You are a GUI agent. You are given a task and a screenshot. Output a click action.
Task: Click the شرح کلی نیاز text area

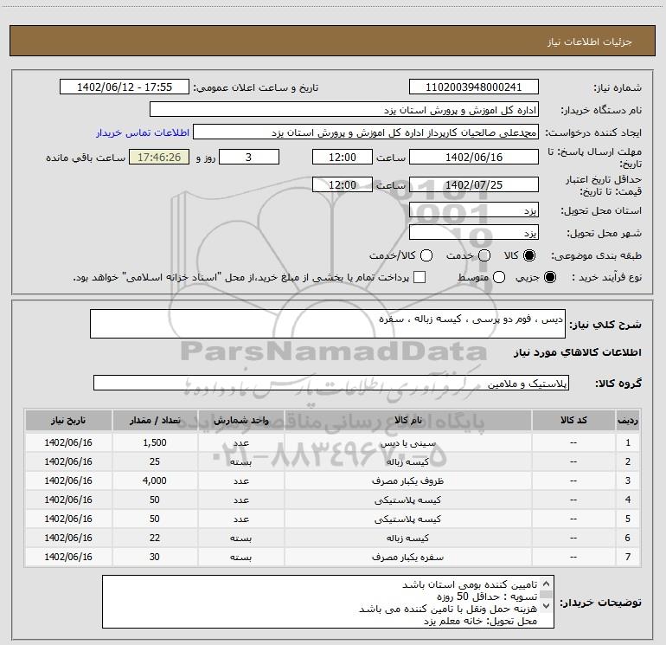pos(328,324)
